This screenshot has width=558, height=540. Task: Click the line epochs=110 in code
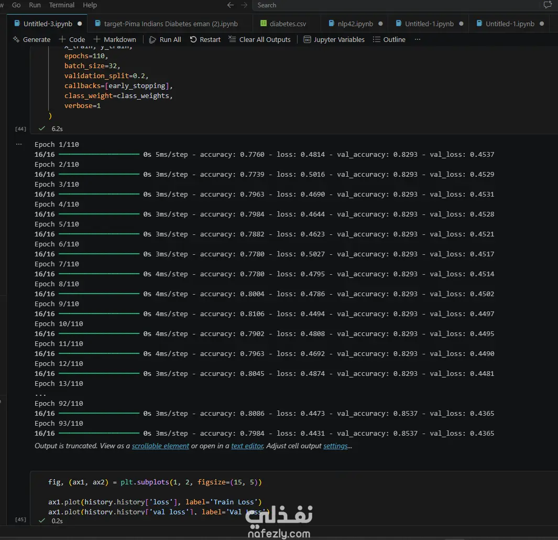click(86, 56)
